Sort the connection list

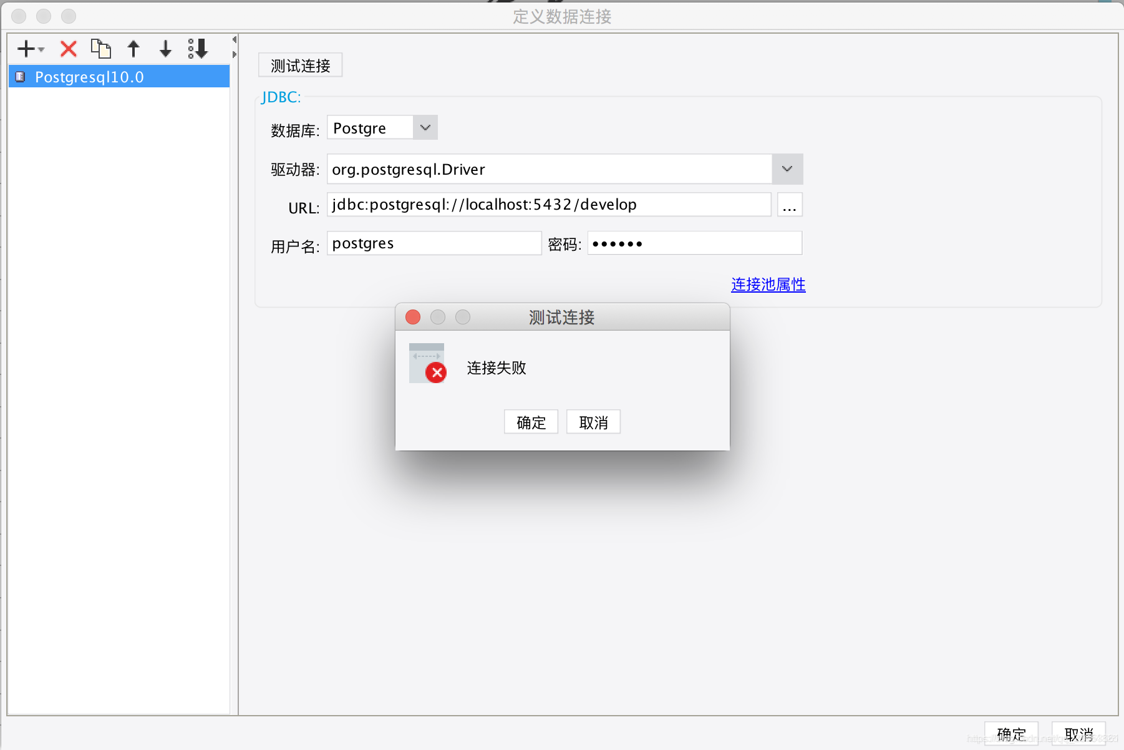coord(197,49)
